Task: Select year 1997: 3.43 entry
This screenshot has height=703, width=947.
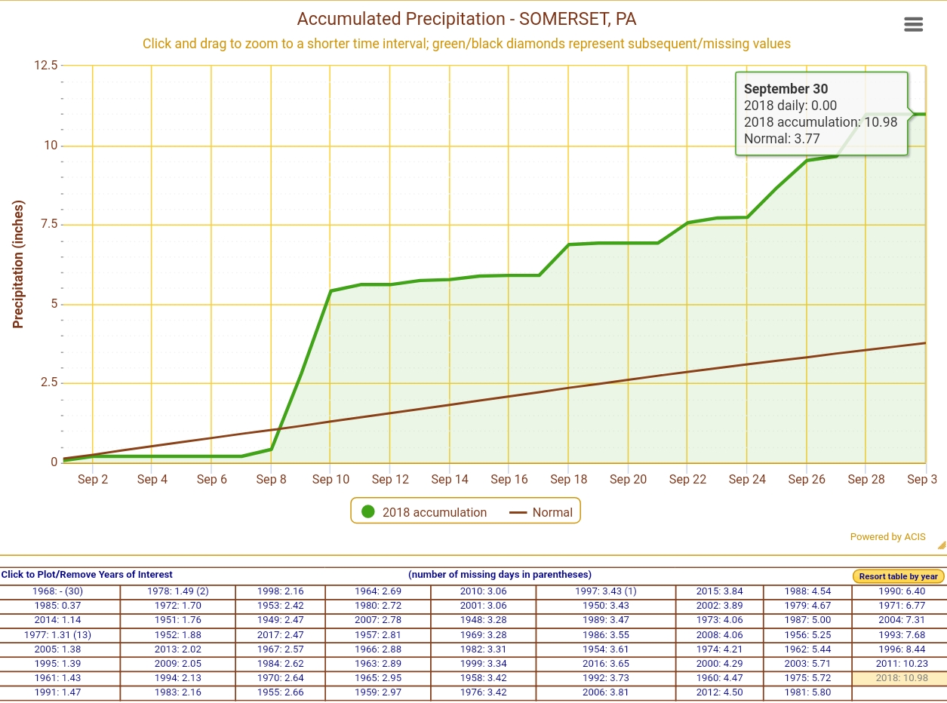Action: click(605, 591)
